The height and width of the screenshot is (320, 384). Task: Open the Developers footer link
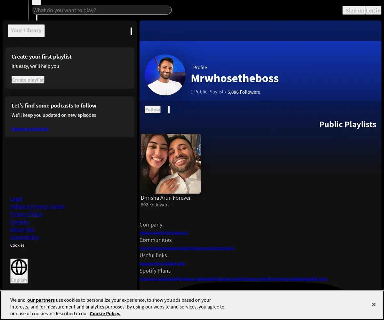169,248
